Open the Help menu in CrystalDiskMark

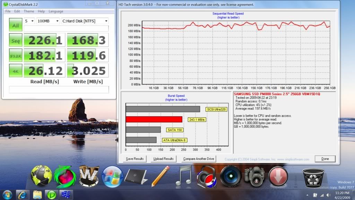click(41, 11)
